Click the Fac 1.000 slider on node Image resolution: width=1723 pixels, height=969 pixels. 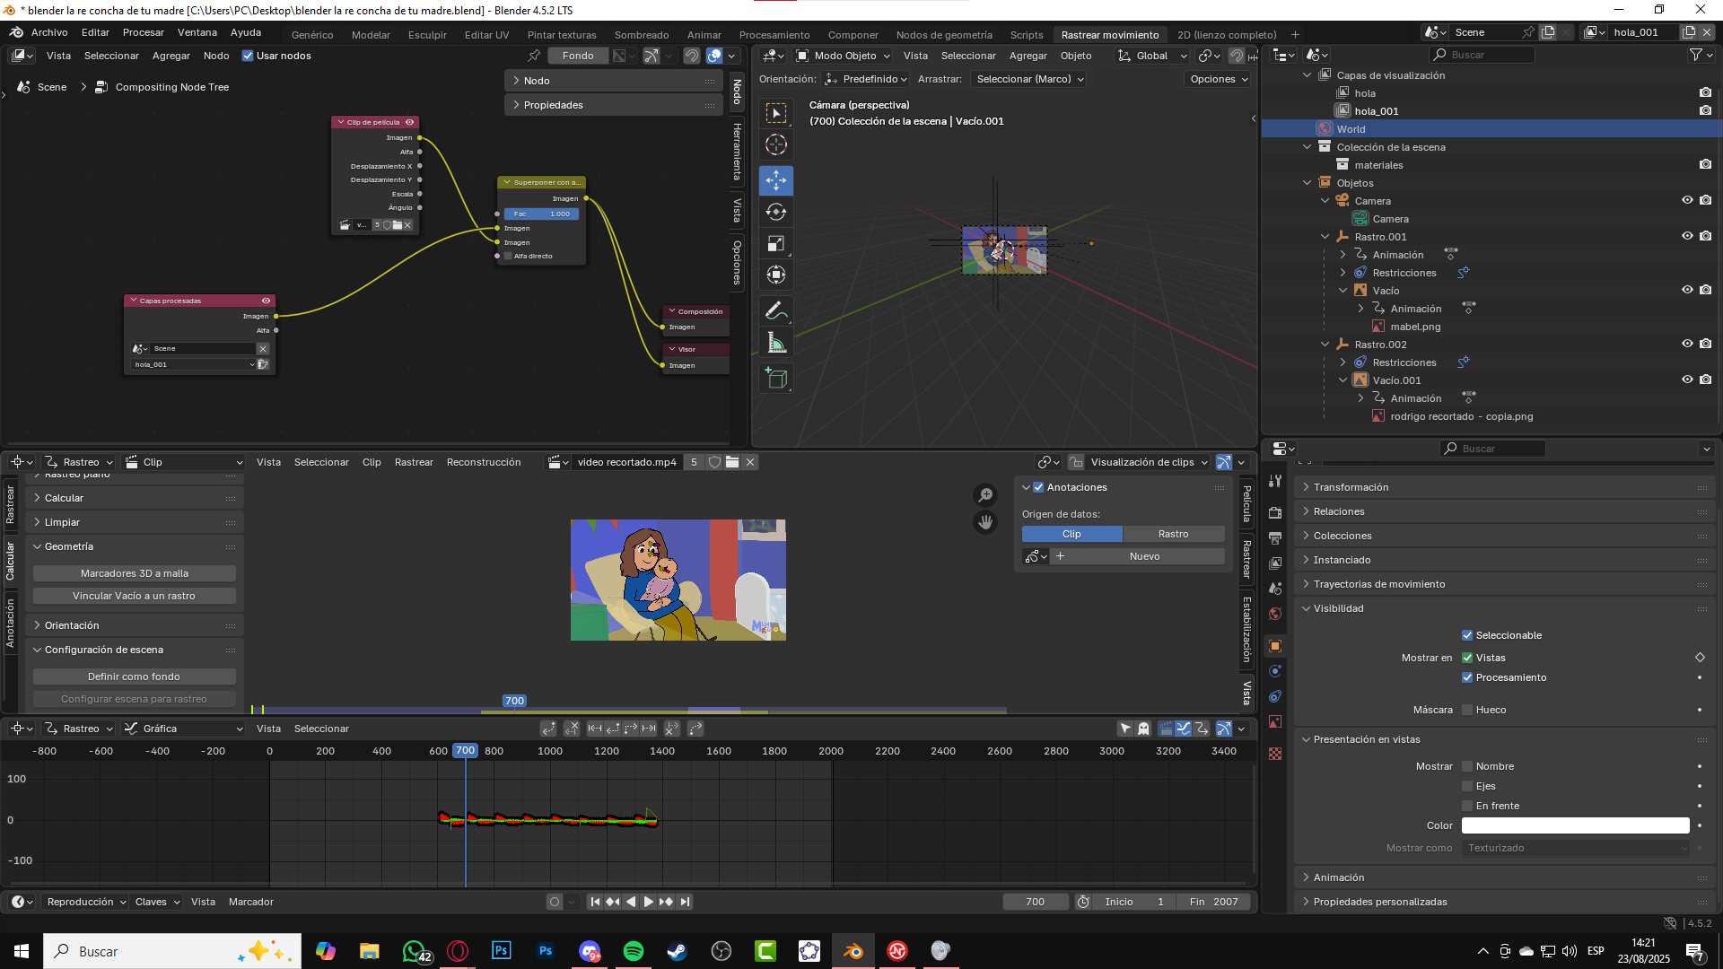pyautogui.click(x=541, y=214)
